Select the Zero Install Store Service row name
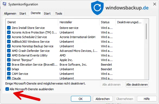The image size is (159, 104). 28,28
